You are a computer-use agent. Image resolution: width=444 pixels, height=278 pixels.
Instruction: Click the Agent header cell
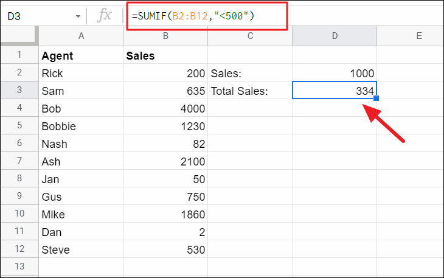[x=81, y=55]
